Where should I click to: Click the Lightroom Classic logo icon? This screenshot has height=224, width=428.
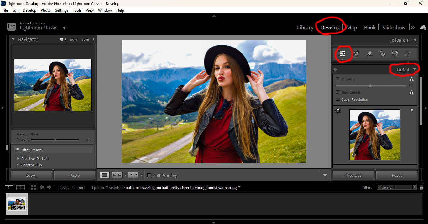pos(11,27)
